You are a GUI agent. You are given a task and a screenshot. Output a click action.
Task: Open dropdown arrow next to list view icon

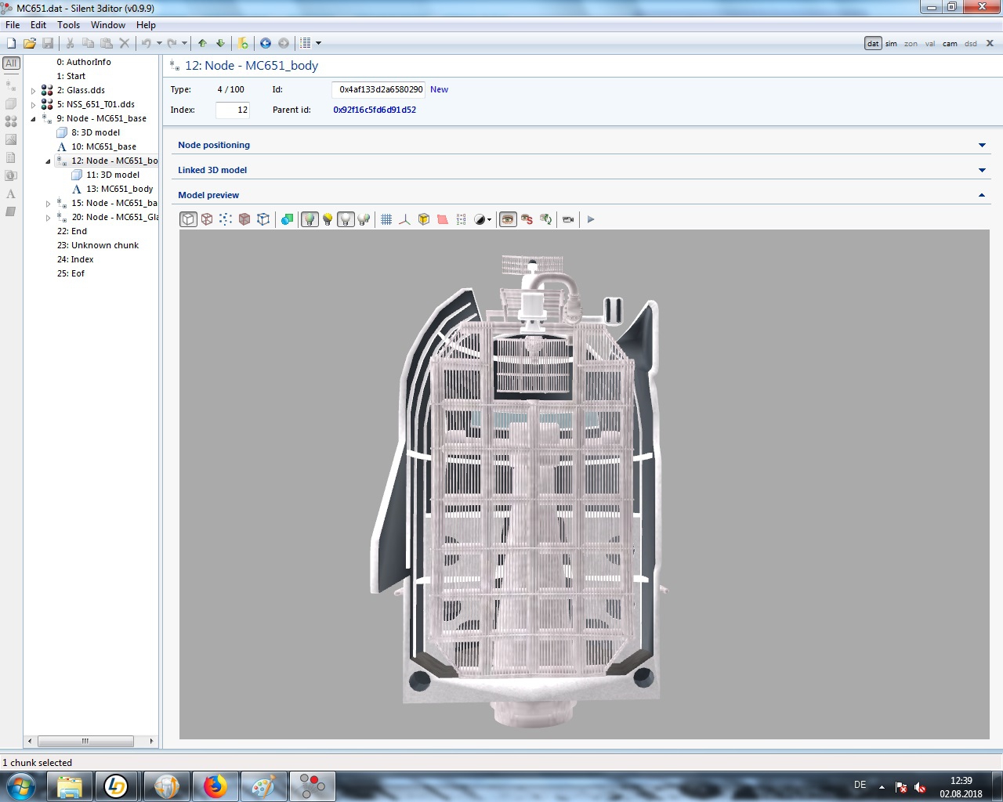coord(318,43)
